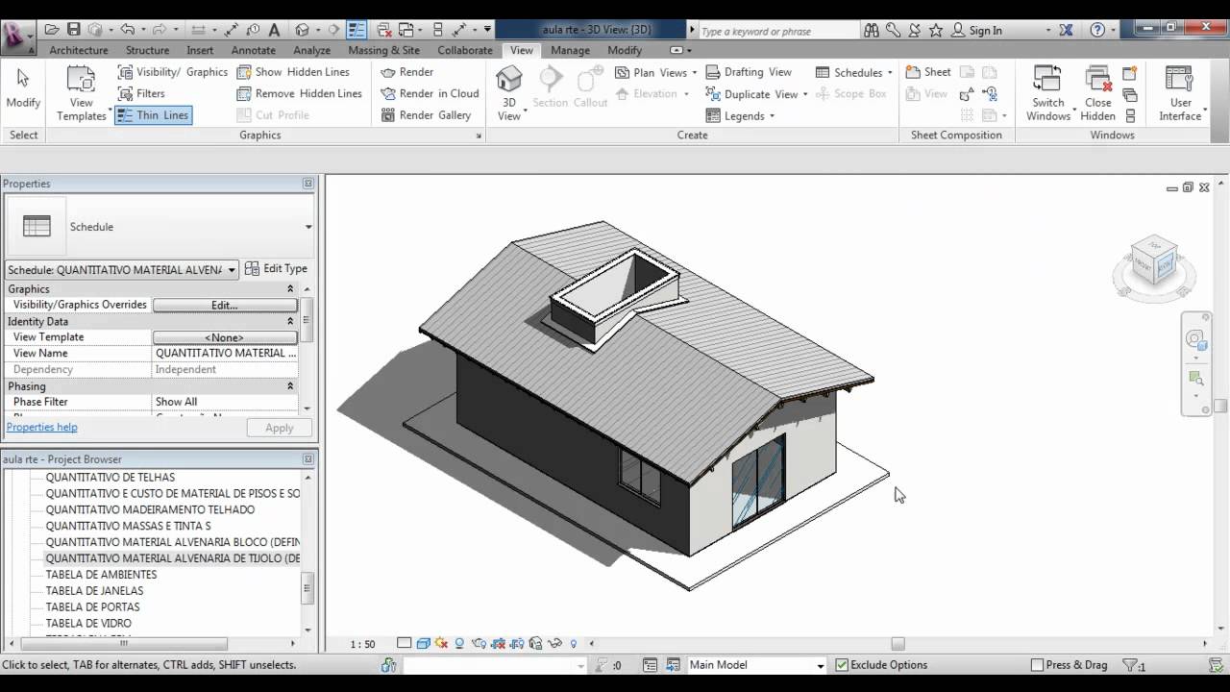This screenshot has height=692, width=1230.
Task: Click the detail level icon in view control bar
Action: [404, 644]
